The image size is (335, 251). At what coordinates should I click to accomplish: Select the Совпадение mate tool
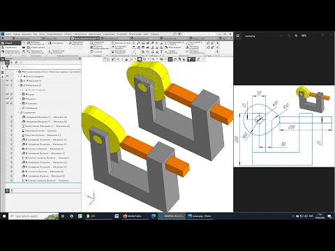point(56,43)
